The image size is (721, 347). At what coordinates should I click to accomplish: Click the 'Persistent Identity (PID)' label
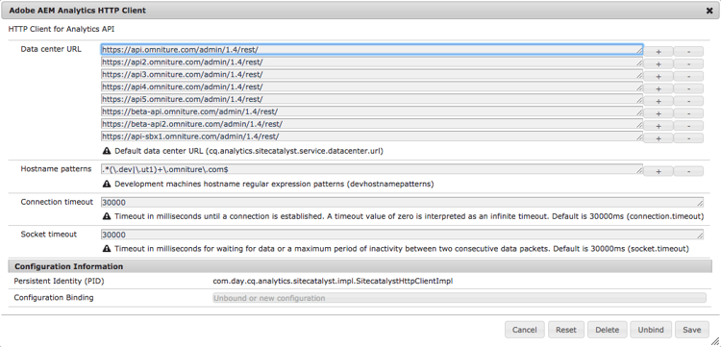pos(59,281)
